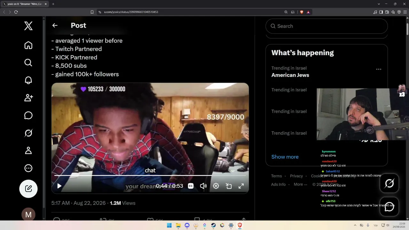Click the gained 100k+ followers line
This screenshot has width=409, height=230.
85,74
